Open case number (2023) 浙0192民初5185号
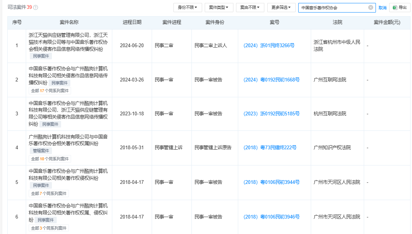Image resolution: width=412 pixels, height=234 pixels. (x=271, y=113)
